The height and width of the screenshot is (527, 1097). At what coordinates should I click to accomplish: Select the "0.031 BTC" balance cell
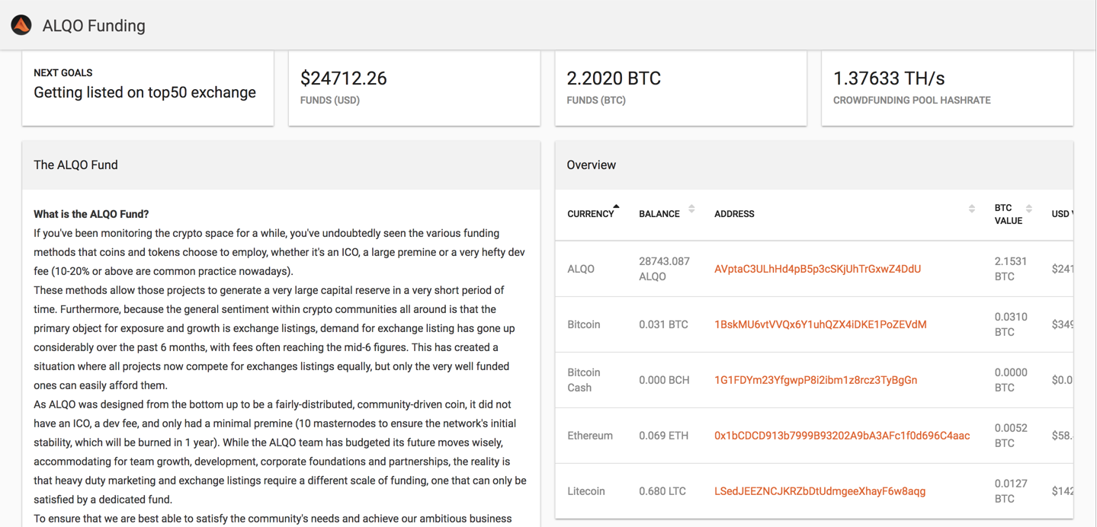(x=663, y=324)
